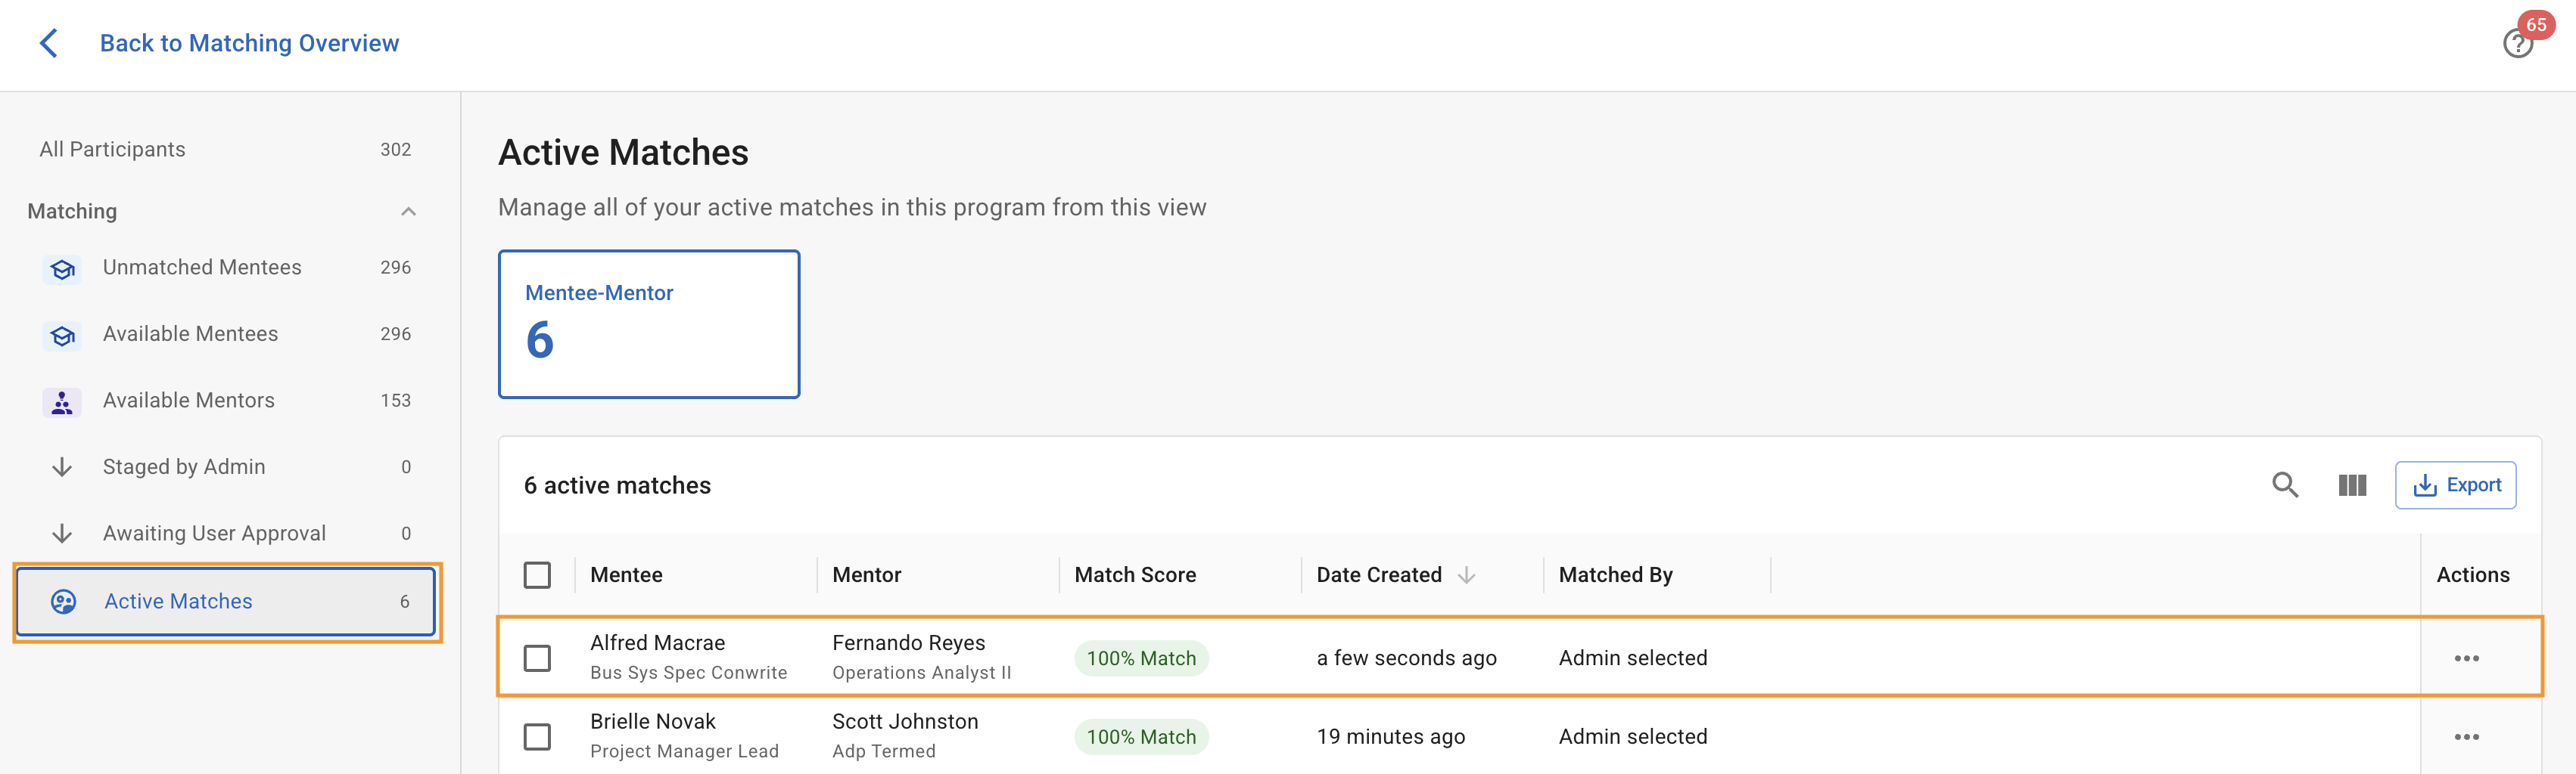Open the help question mark icon
Image resolution: width=2576 pixels, height=774 pixels.
point(2517,45)
